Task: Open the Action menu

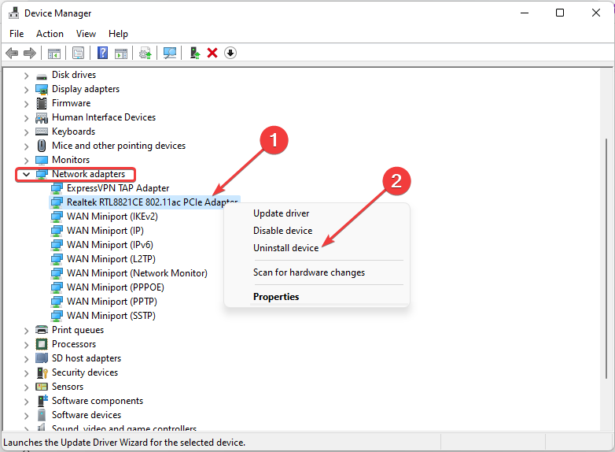Action: coord(50,34)
